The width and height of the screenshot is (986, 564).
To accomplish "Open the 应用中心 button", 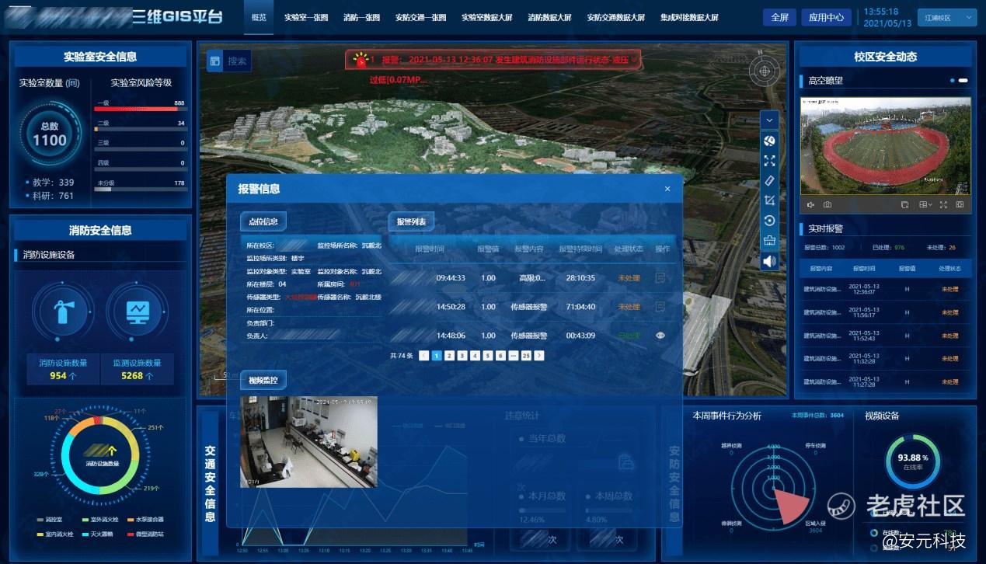I will point(826,17).
